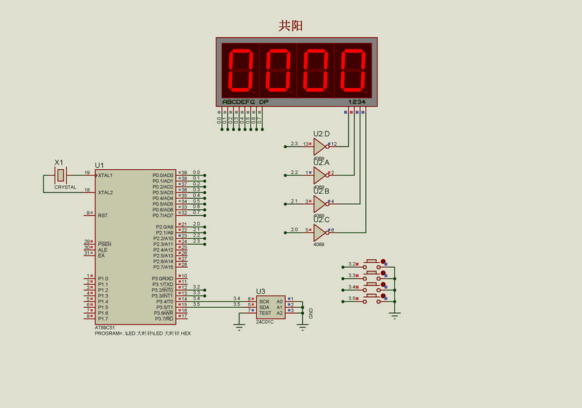Click the P3.2/INT0 pin name on U1
The image size is (582, 408).
162,290
